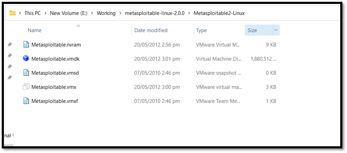Viewport: 347px width, 153px height.
Task: Click the Metasploitable.vmxf file icon
Action: pyautogui.click(x=26, y=101)
